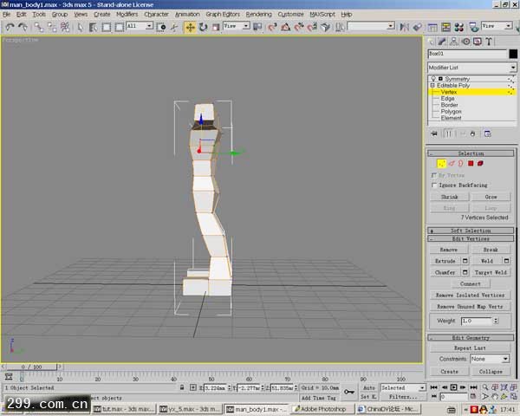
Task: Click the Redo arrow icon
Action: coord(23,27)
